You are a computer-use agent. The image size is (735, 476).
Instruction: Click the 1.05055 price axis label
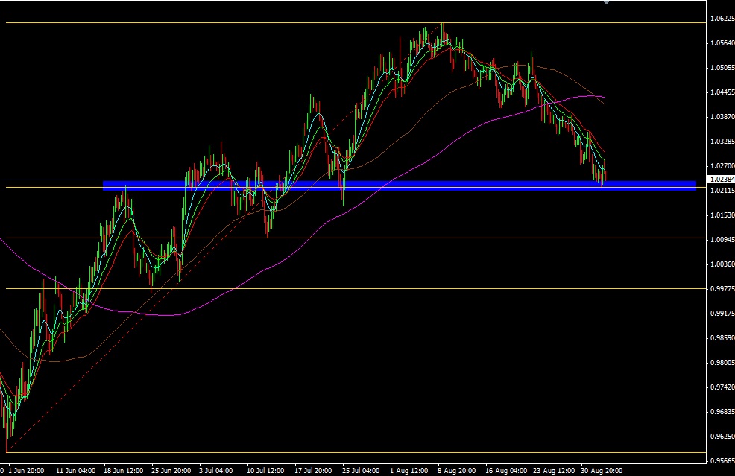(722, 68)
